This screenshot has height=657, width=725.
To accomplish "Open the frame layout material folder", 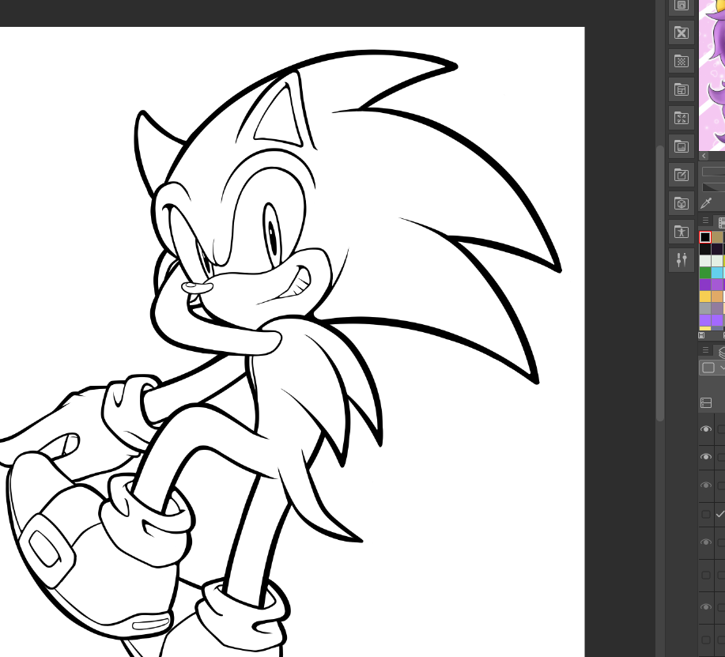I will coord(681,89).
